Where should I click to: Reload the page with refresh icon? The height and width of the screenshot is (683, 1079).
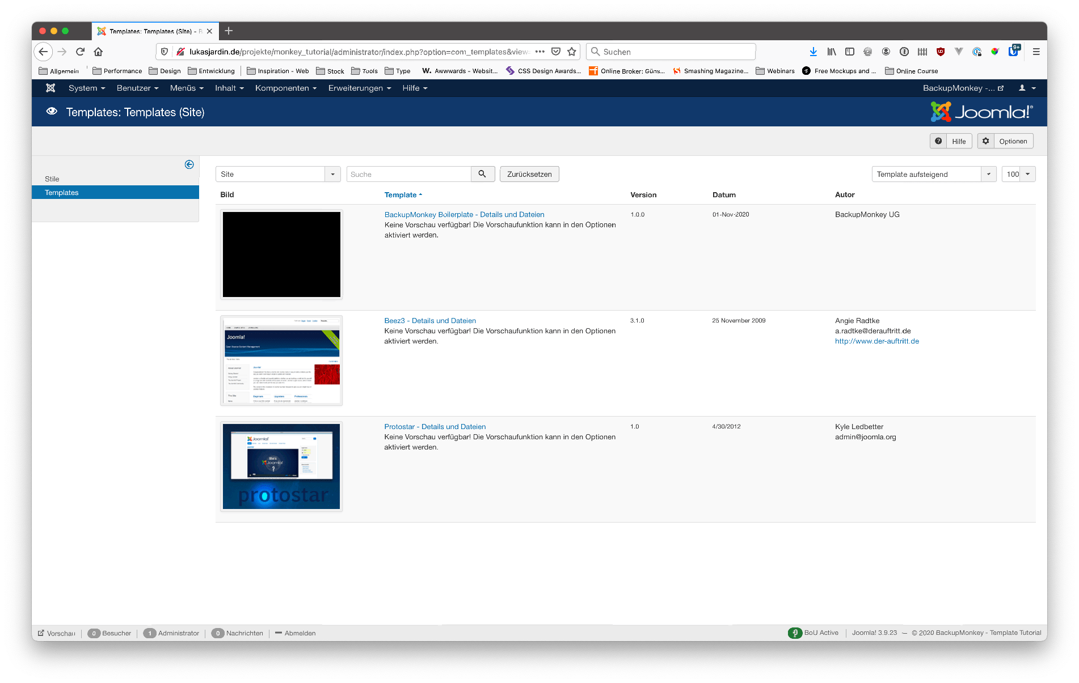(x=80, y=52)
